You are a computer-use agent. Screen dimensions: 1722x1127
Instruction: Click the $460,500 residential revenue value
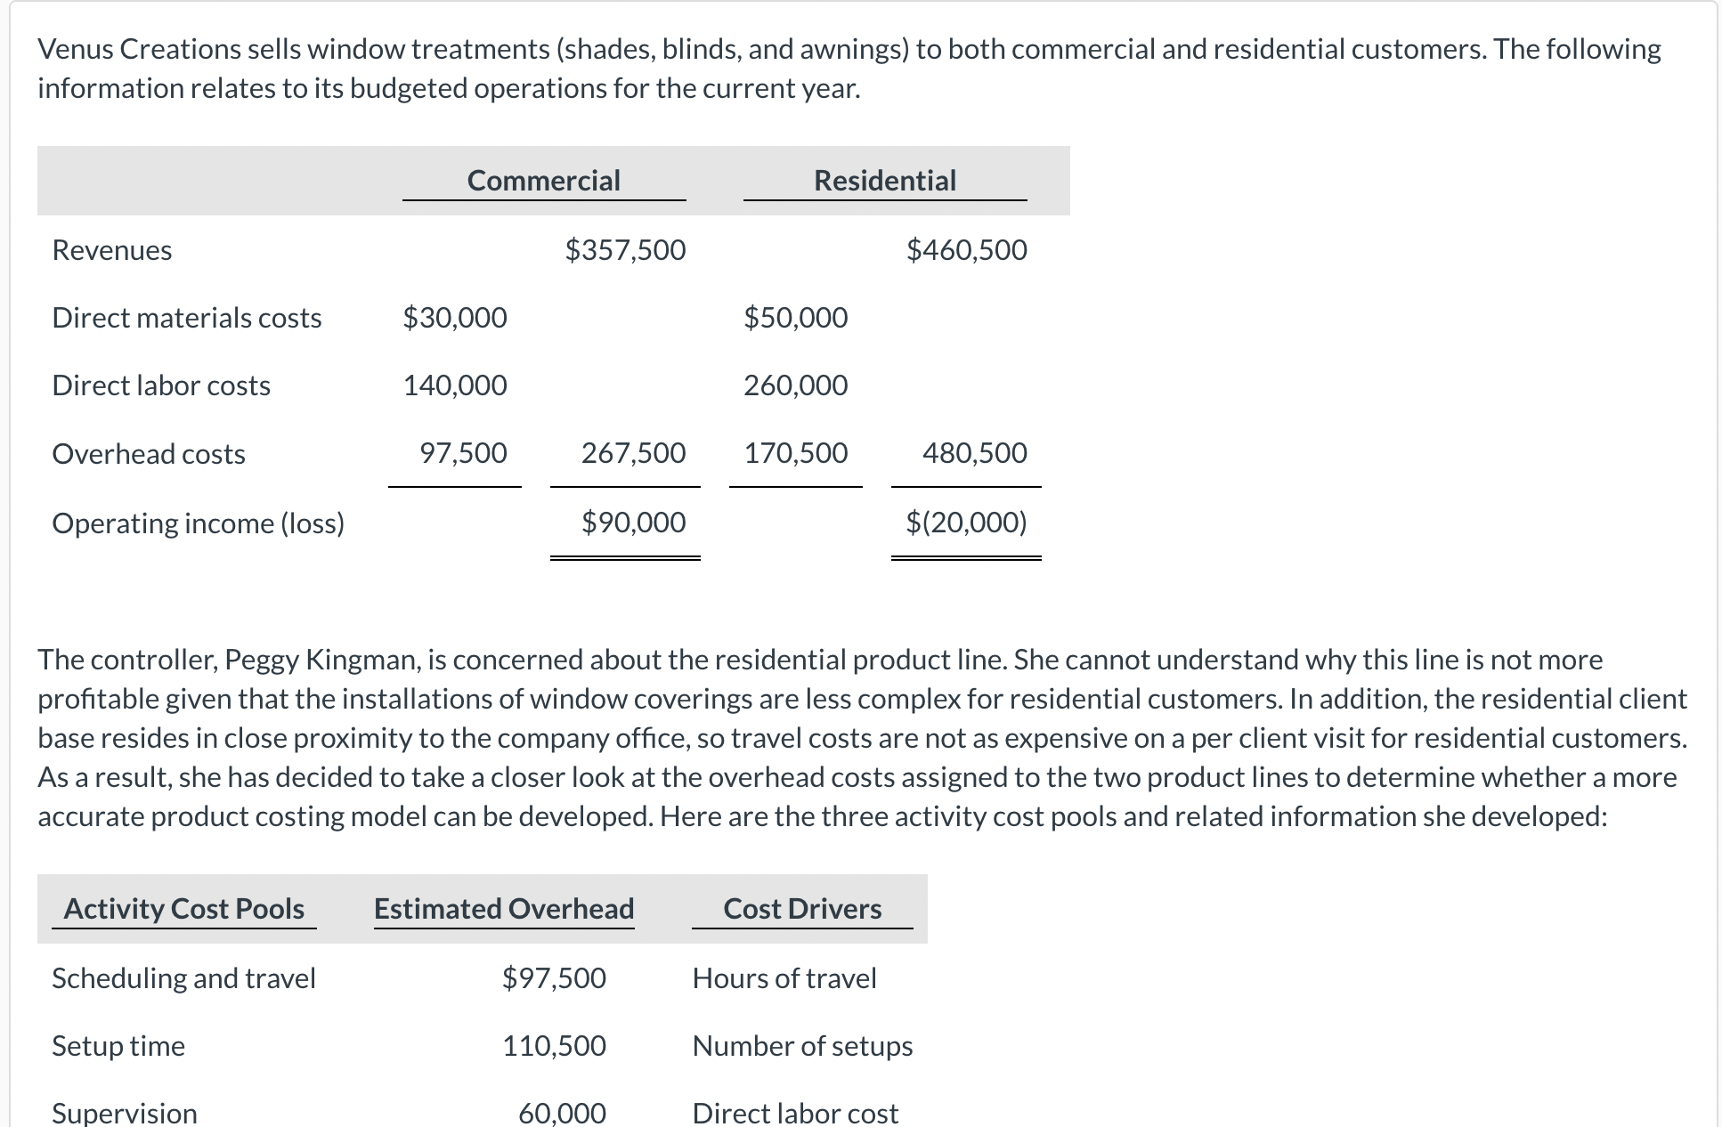966,250
